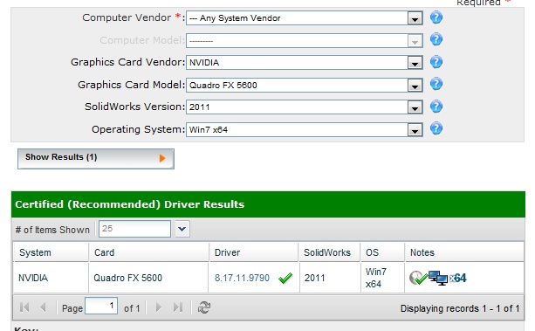Click the 'Operating System:' label
Viewport: 535px width, 331px height.
[x=138, y=129]
